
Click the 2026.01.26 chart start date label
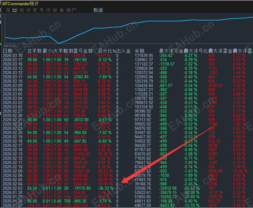(x=10, y=46)
